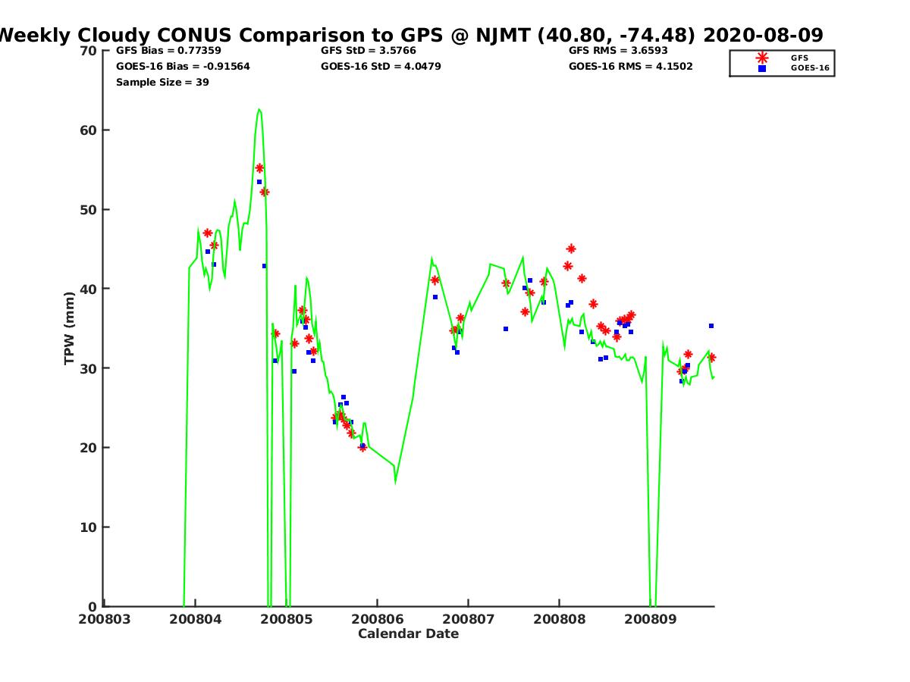Click the GFS Bias statistic text

pyautogui.click(x=163, y=51)
